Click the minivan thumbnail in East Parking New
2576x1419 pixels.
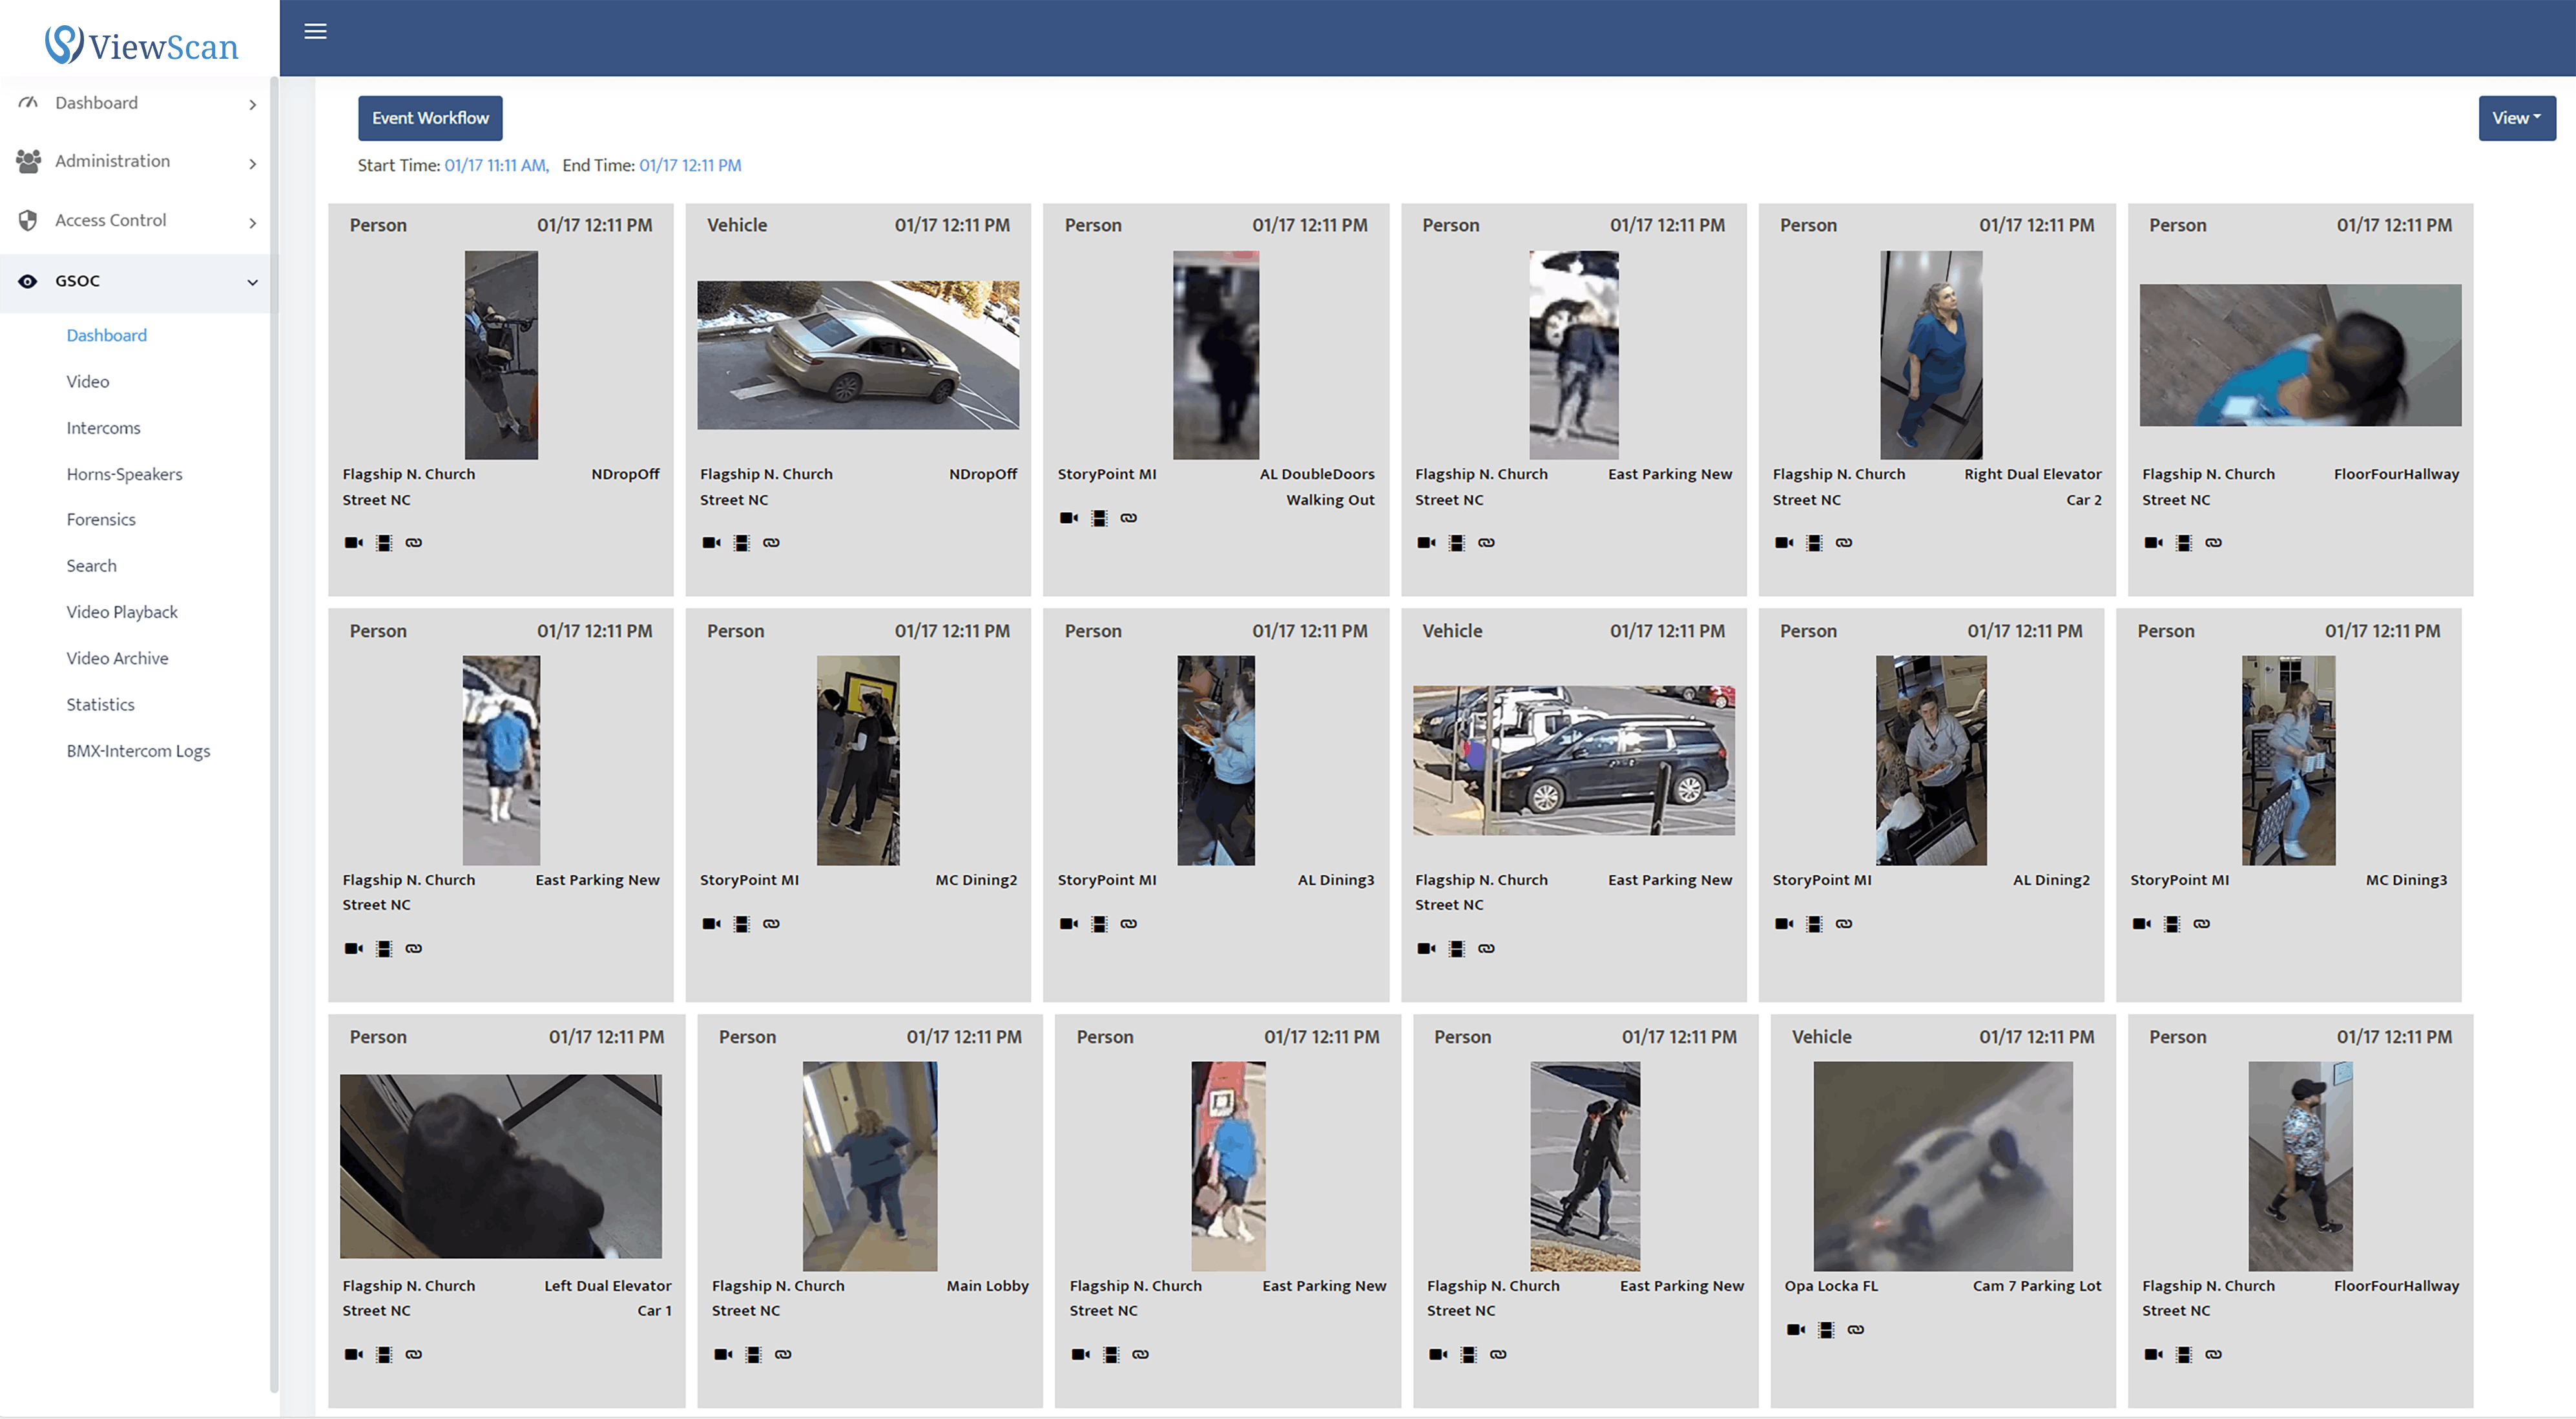click(x=1573, y=760)
